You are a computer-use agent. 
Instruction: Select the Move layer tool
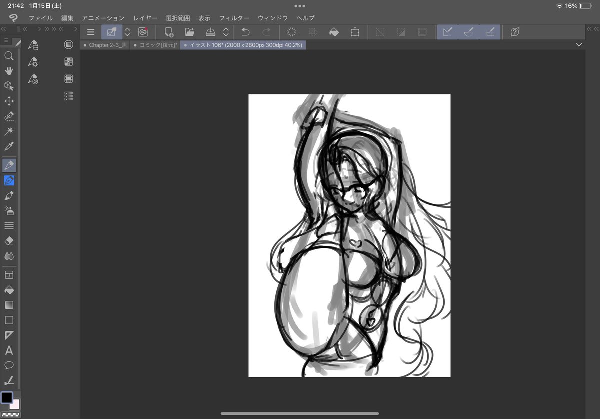(x=9, y=101)
